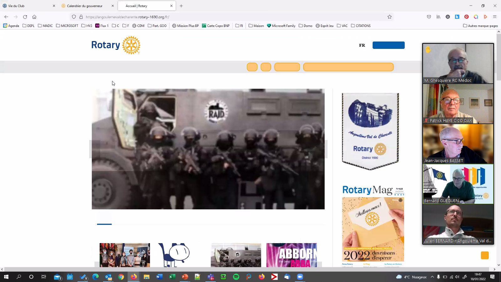This screenshot has height=282, width=501.
Task: Open the Firefox library icon
Action: 438,17
